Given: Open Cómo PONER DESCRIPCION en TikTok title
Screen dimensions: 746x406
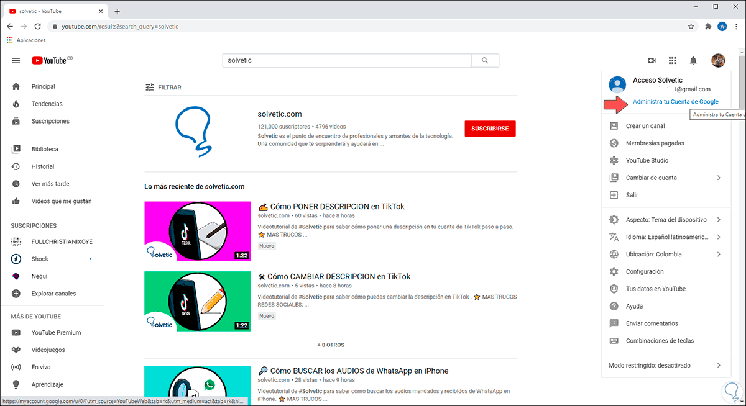Looking at the screenshot, I should 331,206.
